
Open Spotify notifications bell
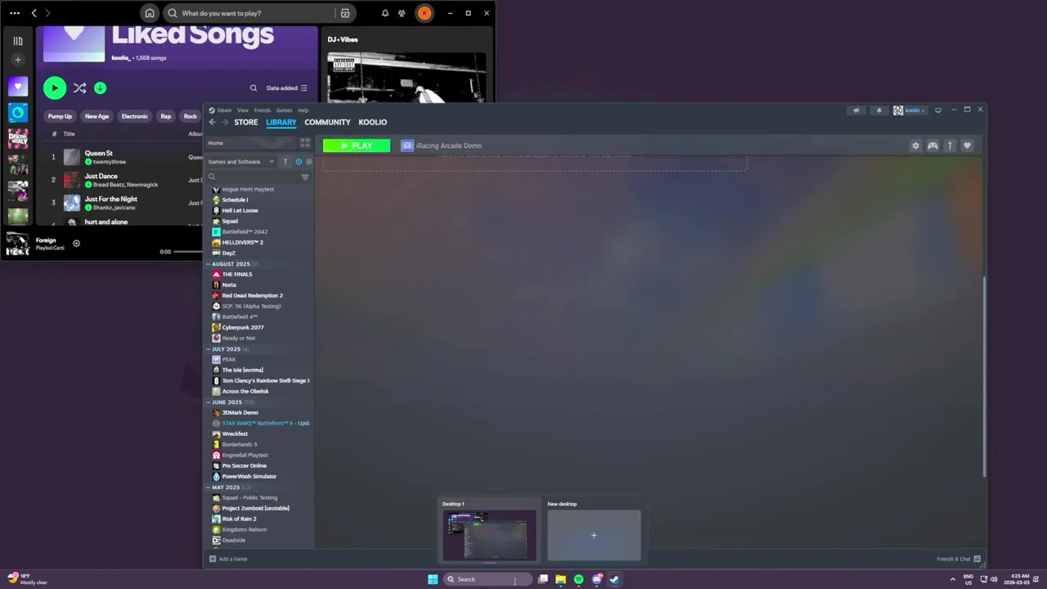[x=385, y=13]
